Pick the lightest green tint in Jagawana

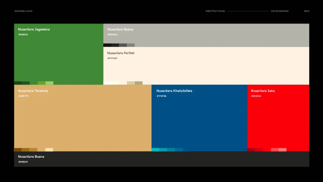[x=49, y=83]
